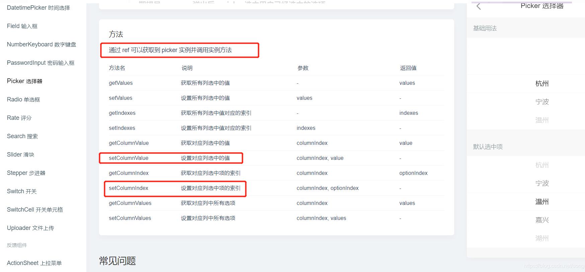Viewport: 585px width, 272px height.
Task: Click the 常见问题 section heading
Action: (117, 261)
